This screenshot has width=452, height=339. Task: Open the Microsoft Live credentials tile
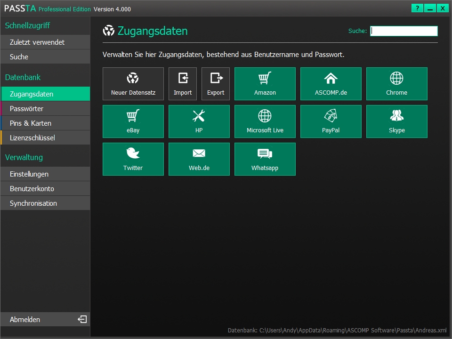coord(265,121)
